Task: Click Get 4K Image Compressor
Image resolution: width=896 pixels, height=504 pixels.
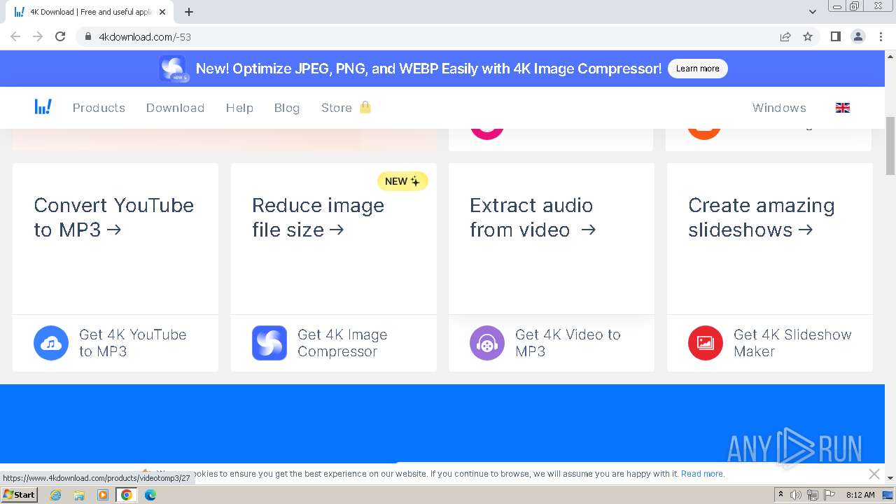Action: [342, 343]
